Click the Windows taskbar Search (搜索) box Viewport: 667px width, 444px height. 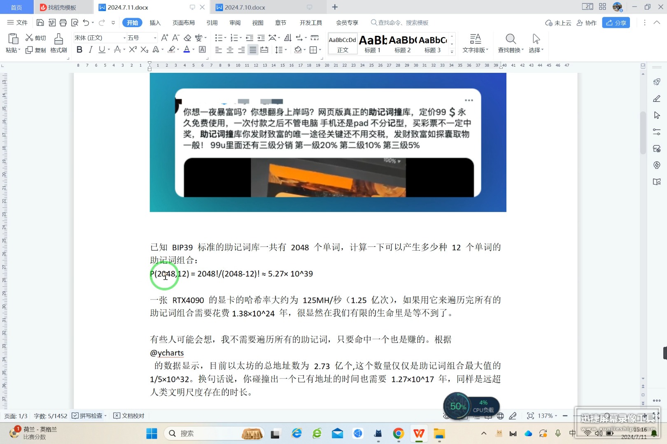(213, 433)
